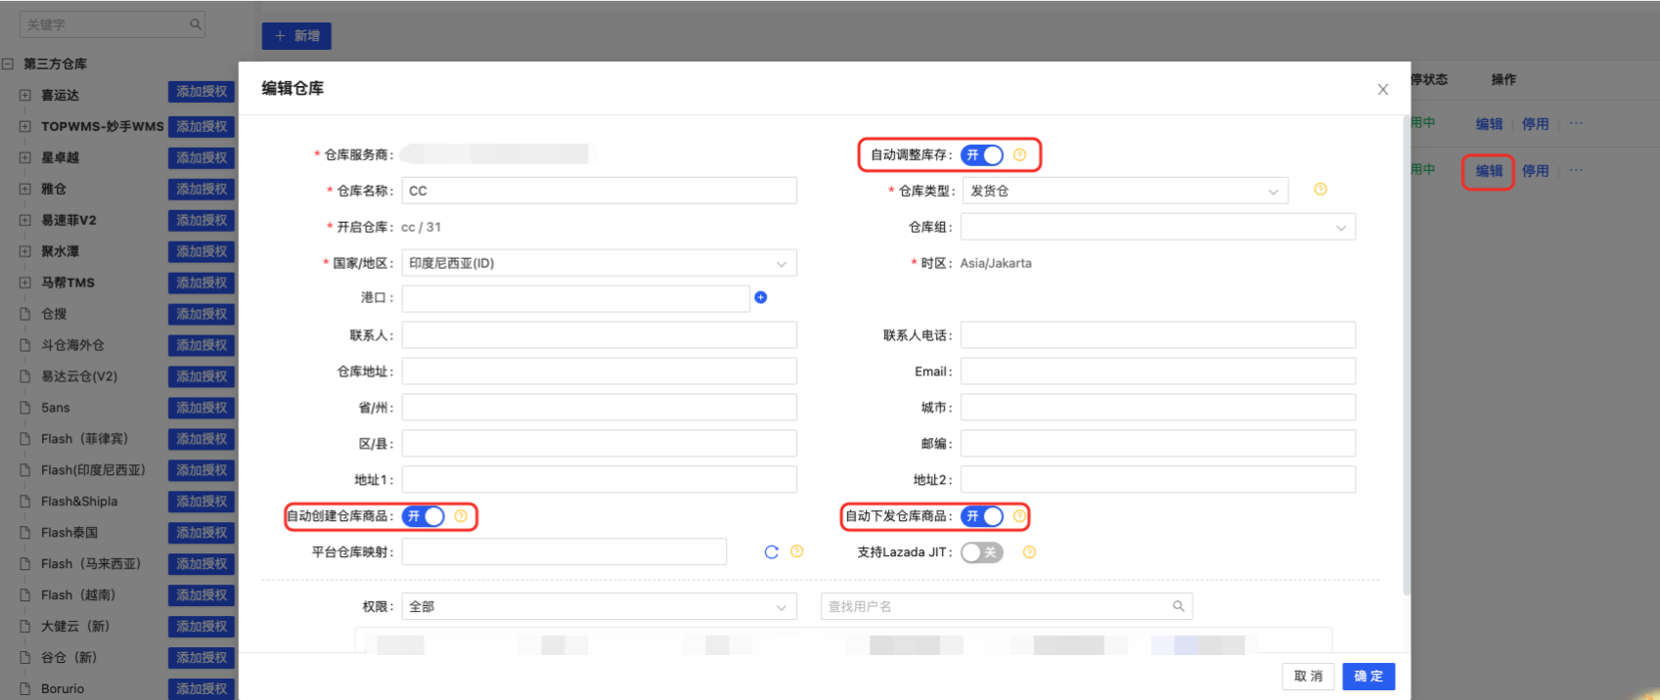Screen dimensions: 1660x700
Task: Click 添加授权 for 喜运达
Action: (x=202, y=92)
